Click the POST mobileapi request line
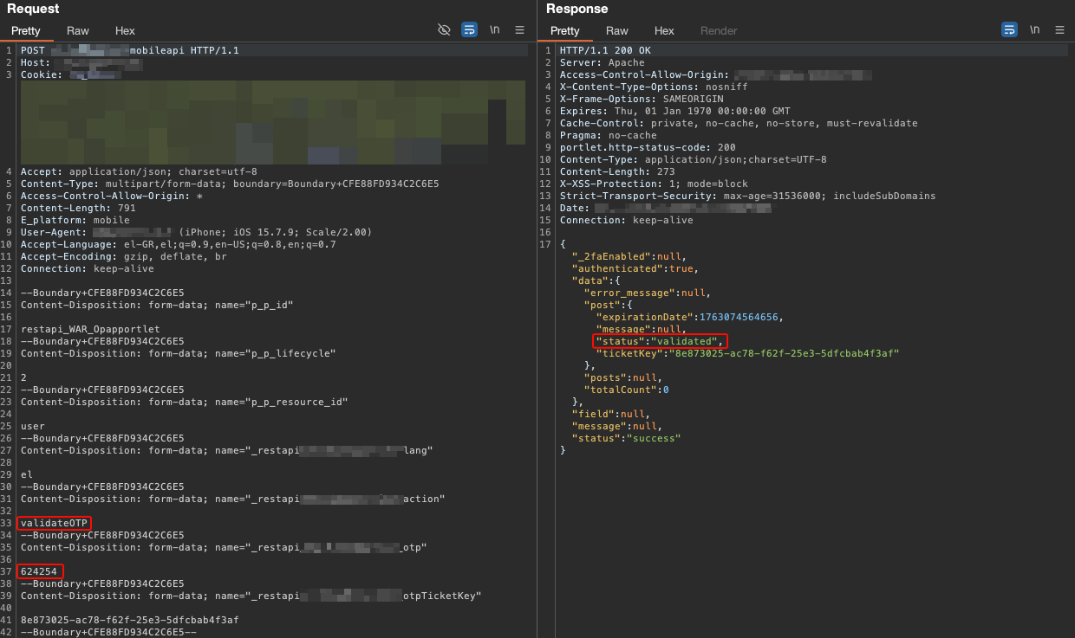 click(x=130, y=50)
